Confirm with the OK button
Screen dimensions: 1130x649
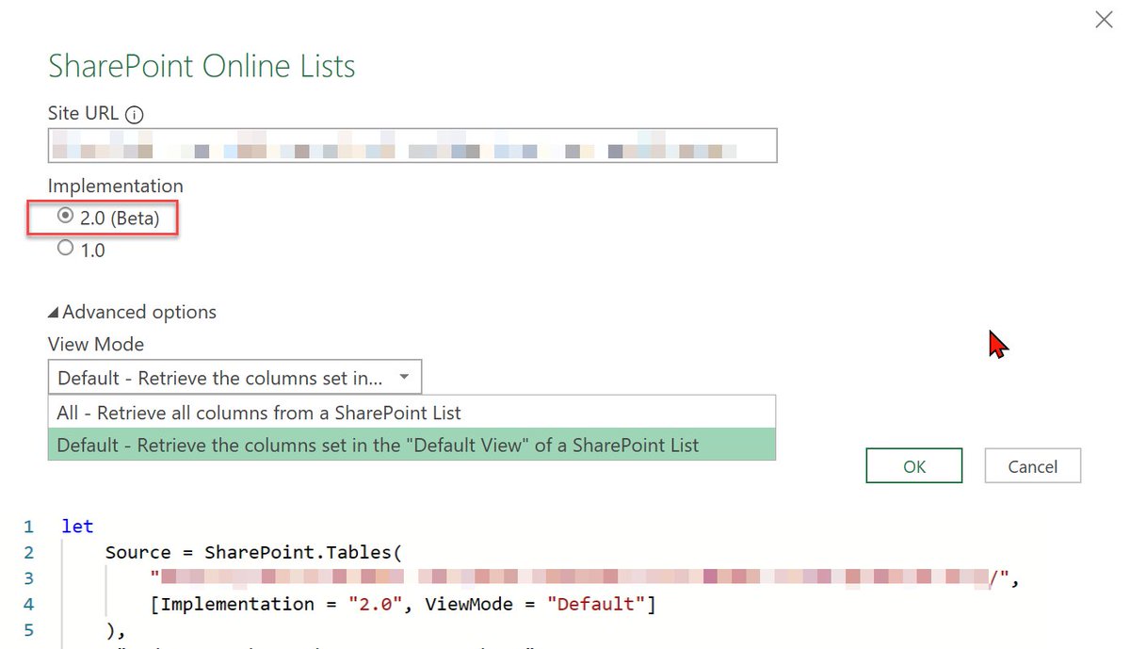click(914, 466)
